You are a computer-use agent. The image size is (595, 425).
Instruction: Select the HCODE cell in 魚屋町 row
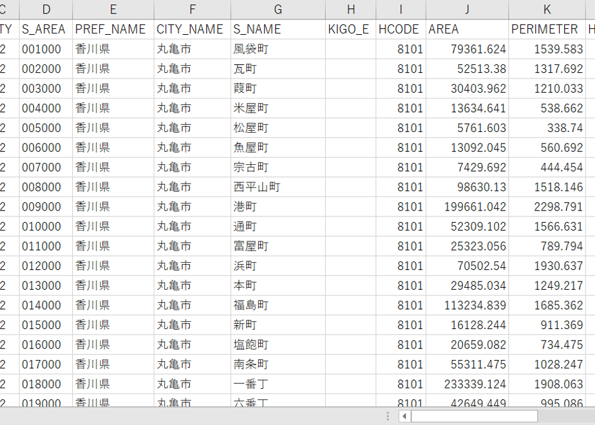tap(401, 147)
